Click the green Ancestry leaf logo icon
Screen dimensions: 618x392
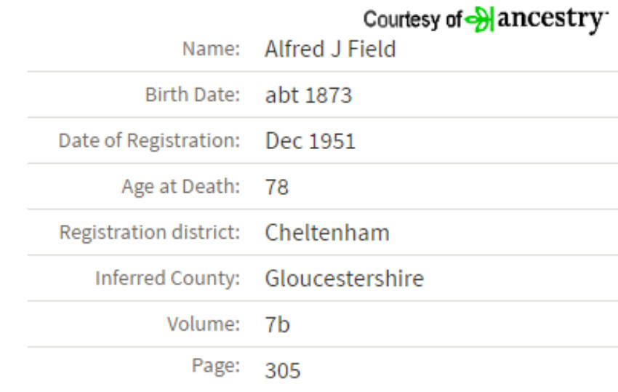point(479,19)
